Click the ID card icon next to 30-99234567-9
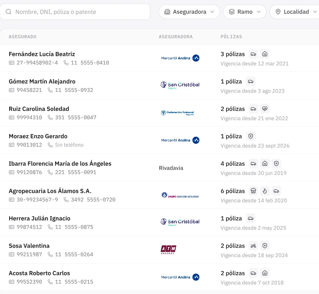The image size is (319, 294). (x=12, y=200)
